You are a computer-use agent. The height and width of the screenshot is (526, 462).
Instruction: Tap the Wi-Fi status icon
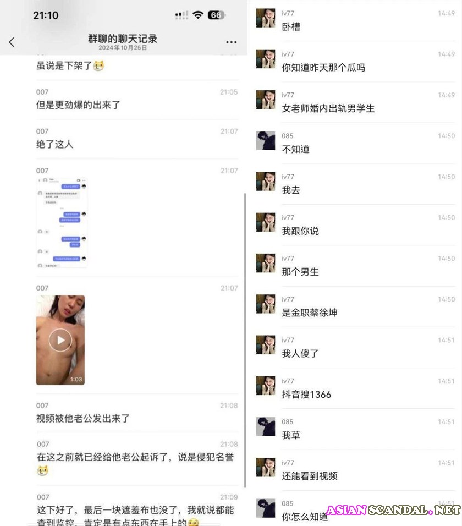point(198,15)
